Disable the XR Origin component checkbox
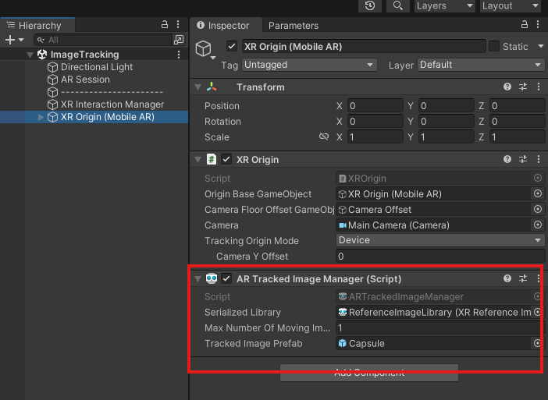548x400 pixels. pos(226,160)
